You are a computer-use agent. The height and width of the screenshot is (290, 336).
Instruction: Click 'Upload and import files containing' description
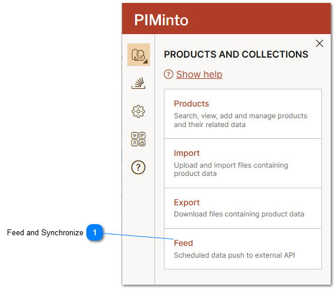coord(231,165)
